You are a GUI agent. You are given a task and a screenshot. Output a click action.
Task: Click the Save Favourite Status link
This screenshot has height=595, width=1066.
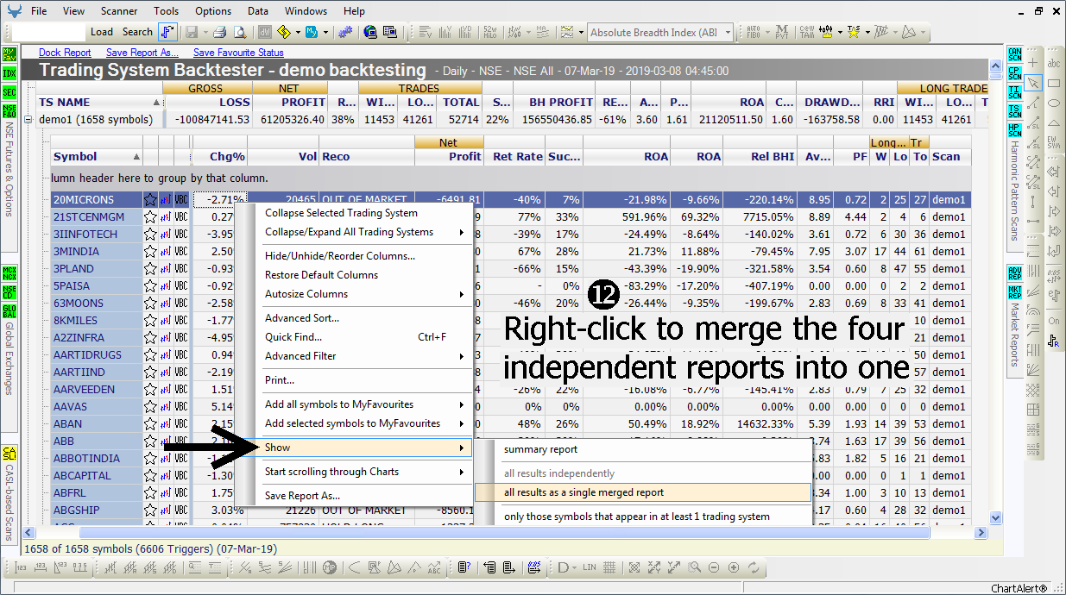point(238,53)
